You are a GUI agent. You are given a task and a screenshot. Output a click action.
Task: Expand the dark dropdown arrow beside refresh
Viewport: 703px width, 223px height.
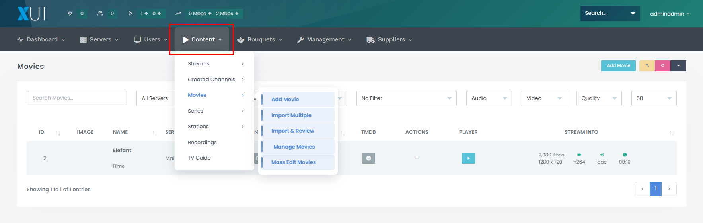click(x=678, y=65)
